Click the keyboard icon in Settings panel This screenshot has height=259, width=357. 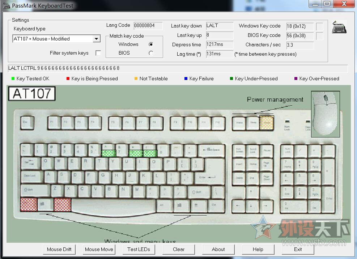[x=339, y=27]
